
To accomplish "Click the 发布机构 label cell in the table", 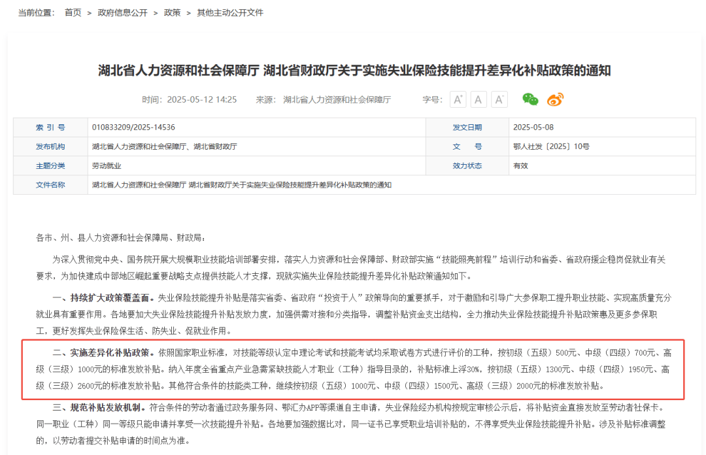I will [50, 146].
